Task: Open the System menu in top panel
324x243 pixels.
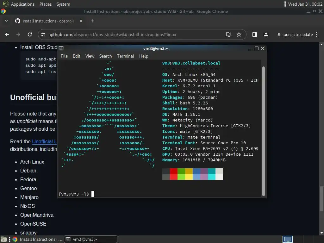Action: click(x=63, y=4)
